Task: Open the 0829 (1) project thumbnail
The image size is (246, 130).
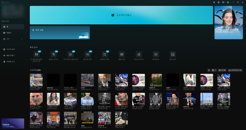Action: click(x=105, y=118)
